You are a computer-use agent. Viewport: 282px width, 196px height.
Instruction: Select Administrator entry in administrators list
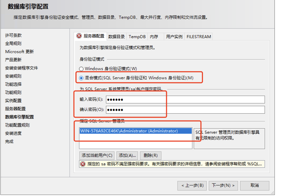pyautogui.click(x=129, y=131)
